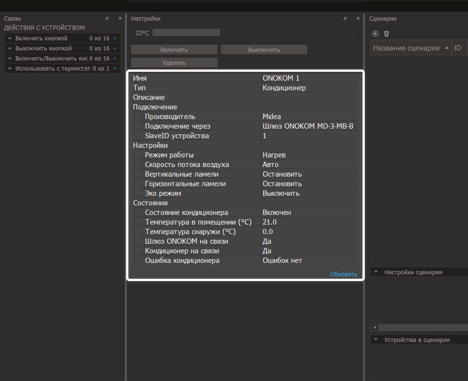Viewport: 468px width, 381px height.
Task: Click the 'Обновить' link
Action: click(x=344, y=274)
